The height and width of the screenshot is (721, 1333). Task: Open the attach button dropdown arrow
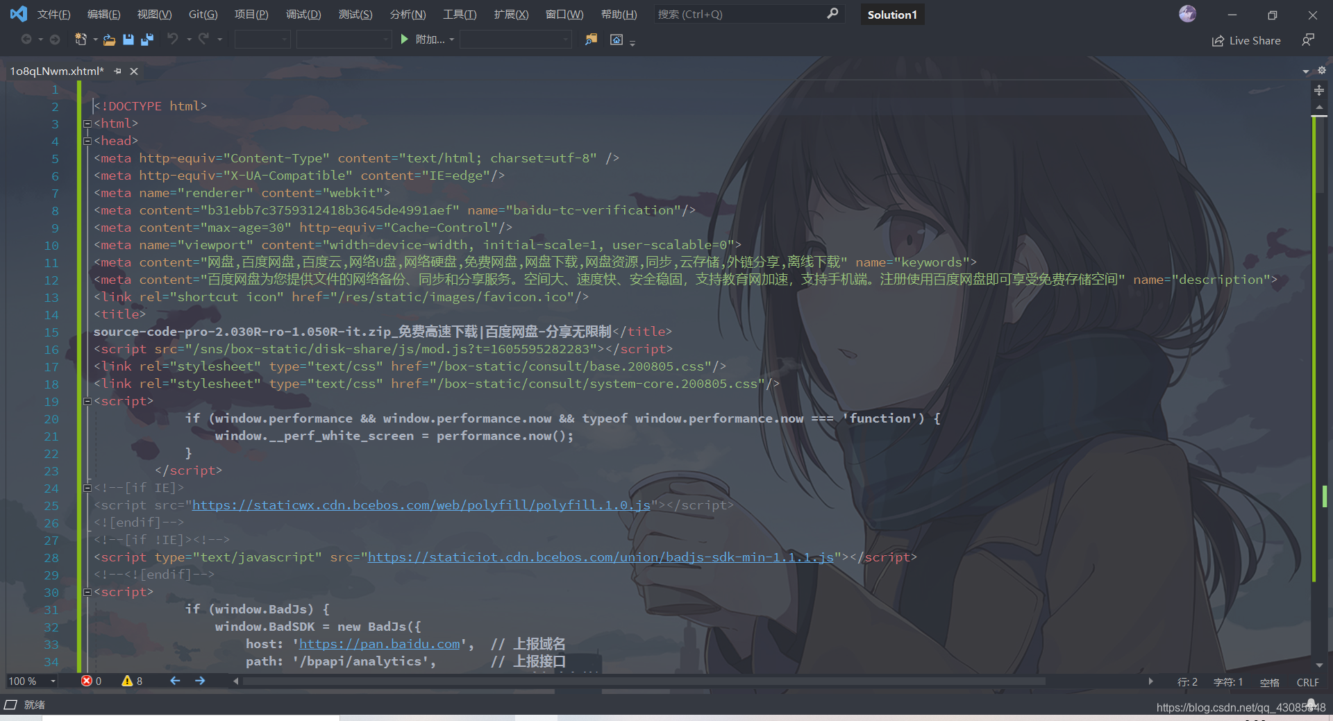452,40
